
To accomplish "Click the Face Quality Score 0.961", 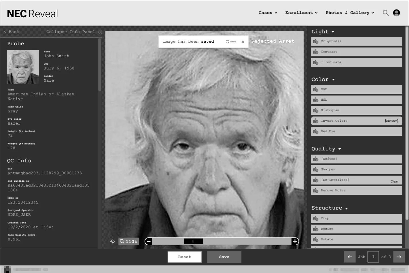I will pyautogui.click(x=14, y=239).
